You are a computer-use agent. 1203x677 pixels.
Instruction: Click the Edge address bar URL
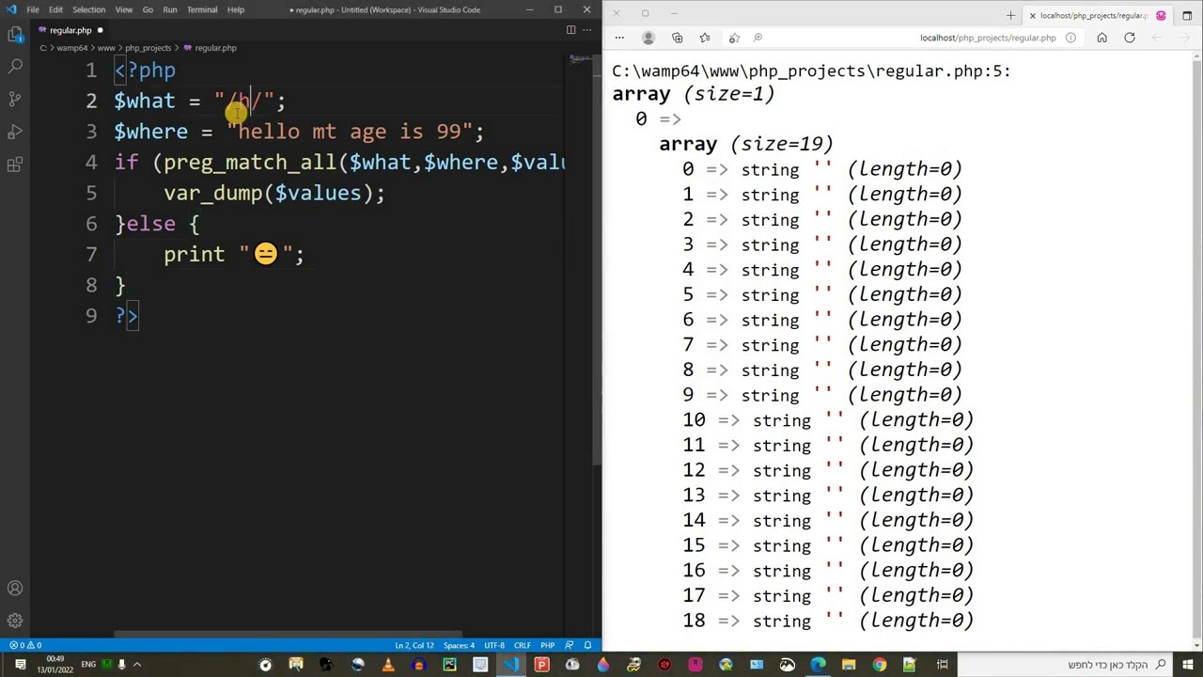pyautogui.click(x=988, y=38)
